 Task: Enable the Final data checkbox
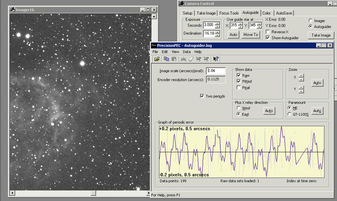tap(239, 88)
